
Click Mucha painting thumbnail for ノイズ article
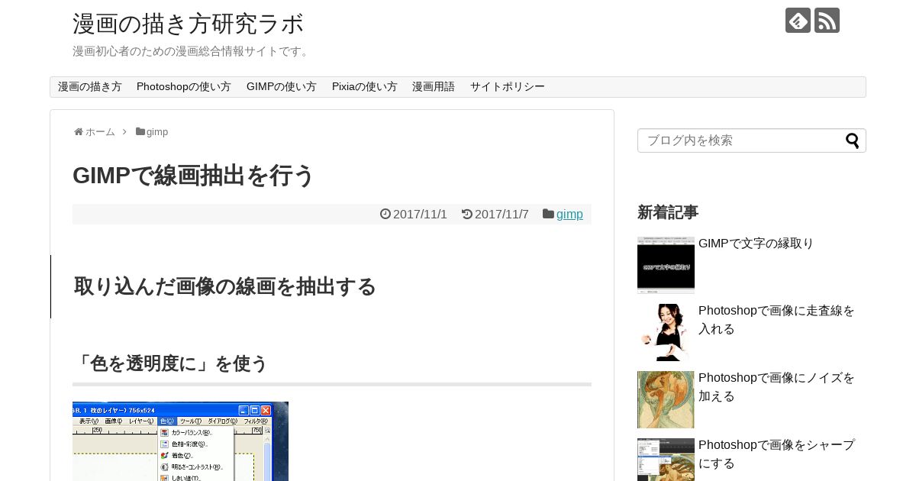tap(666, 399)
